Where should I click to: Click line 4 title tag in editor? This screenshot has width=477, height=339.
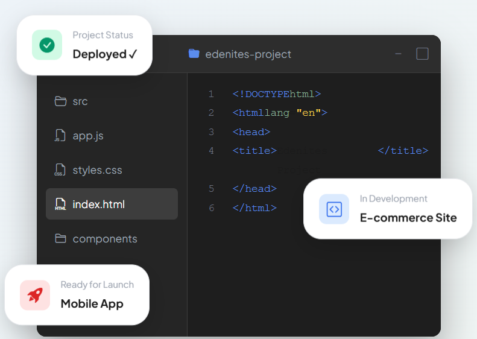[x=254, y=151]
